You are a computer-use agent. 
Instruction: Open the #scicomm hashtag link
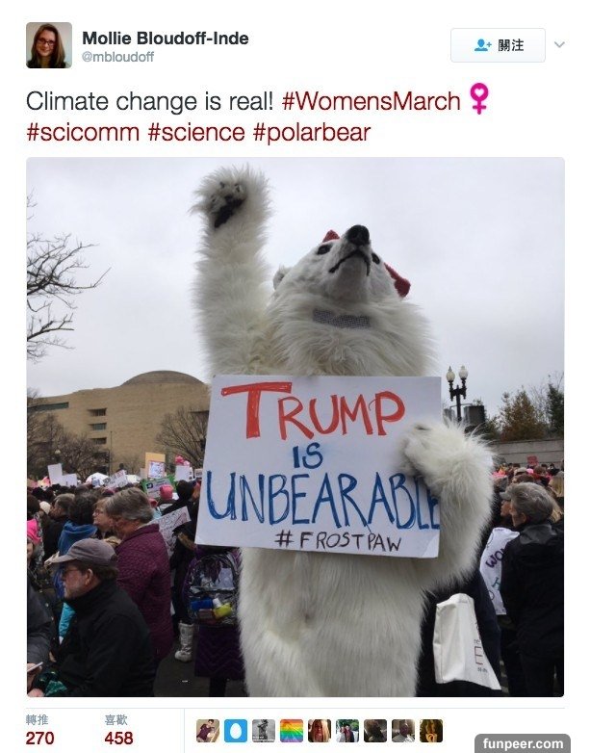(x=84, y=132)
